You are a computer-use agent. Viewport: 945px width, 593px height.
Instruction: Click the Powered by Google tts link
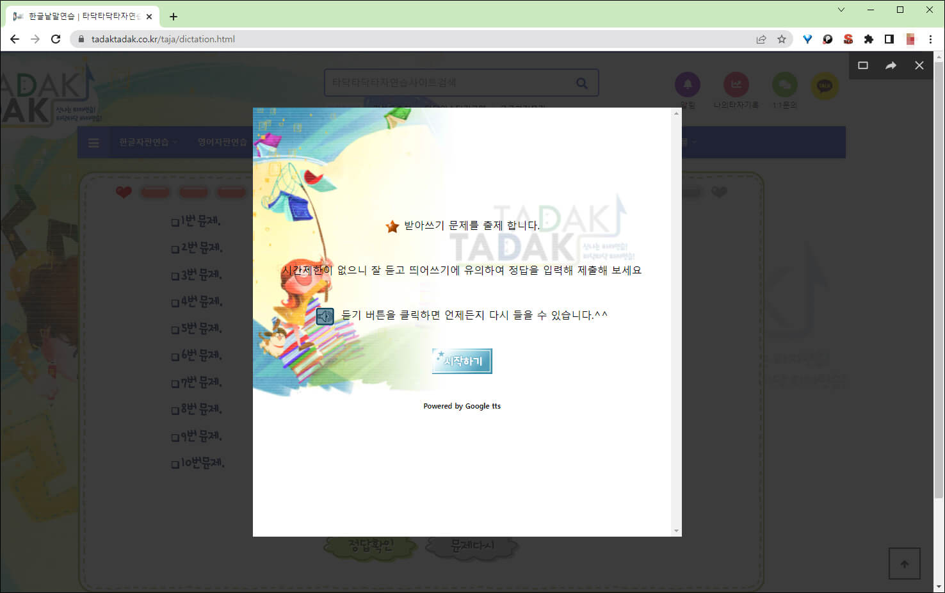pos(462,405)
